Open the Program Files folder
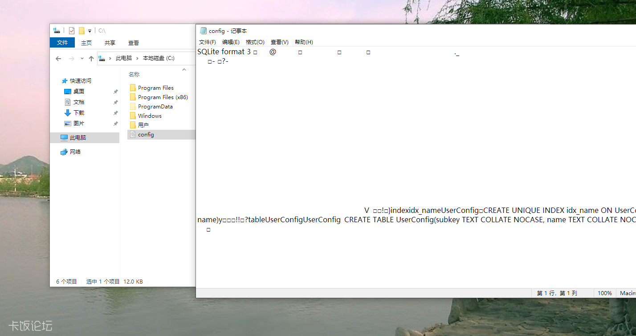 pos(155,88)
